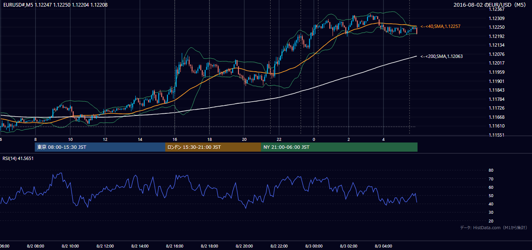Click price level 1.12017 on axis
This screenshot has width=532, height=250.
(496, 63)
